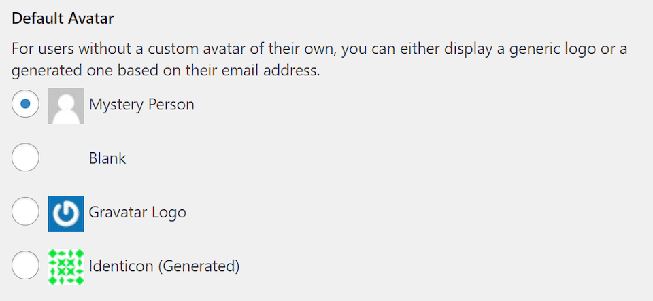The width and height of the screenshot is (653, 301).
Task: Click the blue Gravatar Logo image
Action: (x=66, y=213)
